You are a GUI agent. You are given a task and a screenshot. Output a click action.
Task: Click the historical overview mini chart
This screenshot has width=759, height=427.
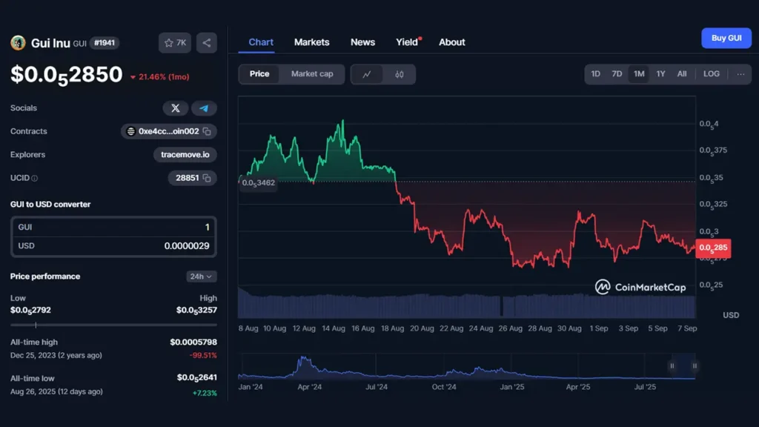[x=467, y=368]
